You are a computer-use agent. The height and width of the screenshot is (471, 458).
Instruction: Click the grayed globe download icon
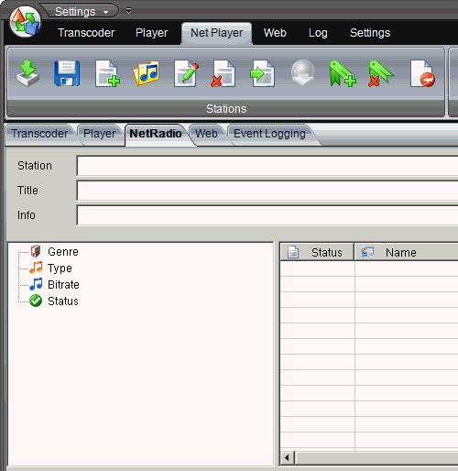pos(302,72)
